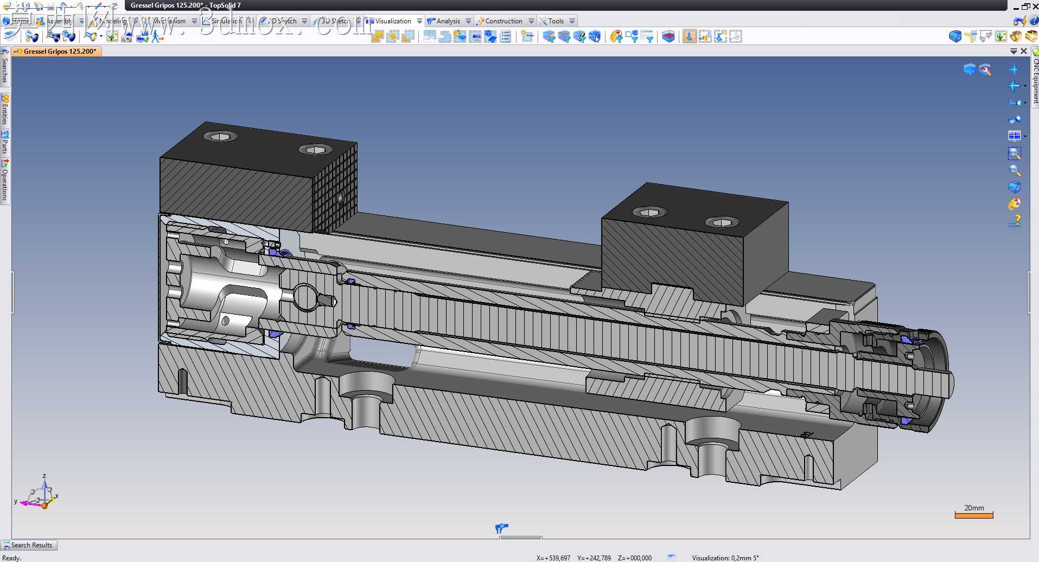1039x562 pixels.
Task: Click the section view icon in viewport
Action: pyautogui.click(x=969, y=69)
